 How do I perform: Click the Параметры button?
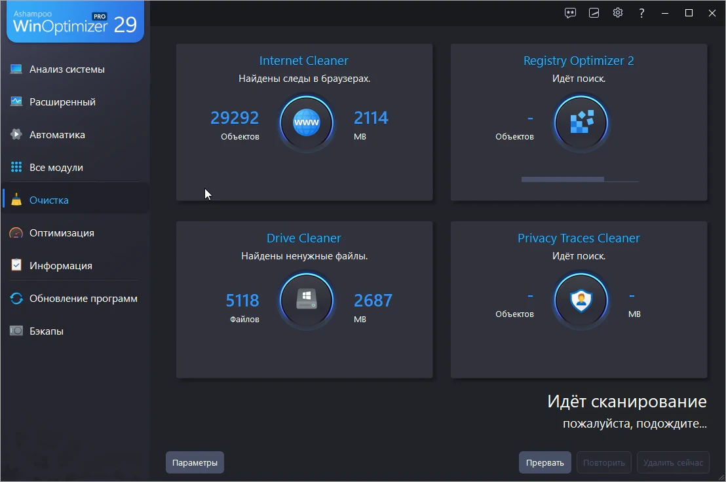[x=195, y=462]
